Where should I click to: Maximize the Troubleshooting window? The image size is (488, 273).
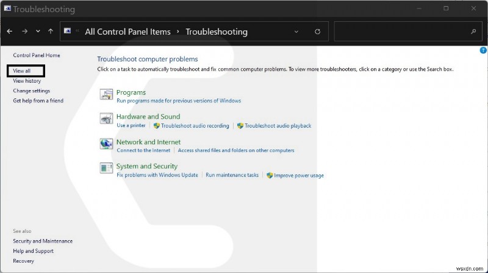[446, 9]
